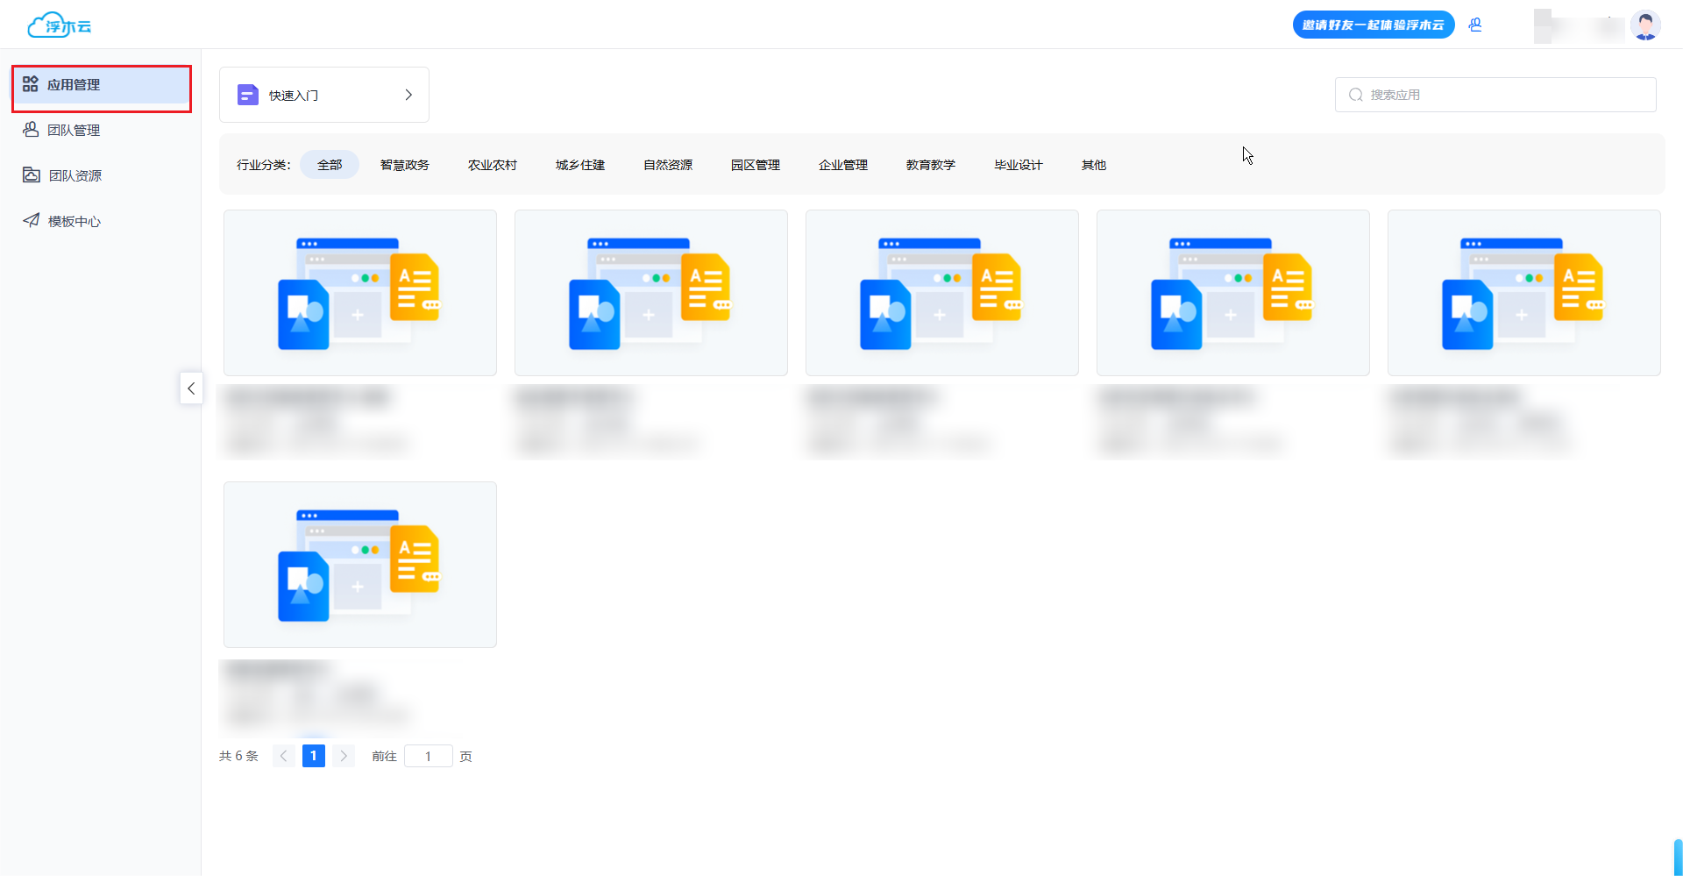Collapse the left sidebar with arrow handle
1683x876 pixels.
(x=191, y=388)
